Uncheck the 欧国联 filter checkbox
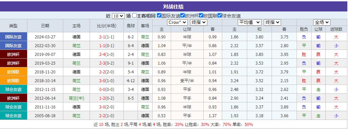Image resolution: width=348 pixels, height=129 pixels. tap(201, 15)
